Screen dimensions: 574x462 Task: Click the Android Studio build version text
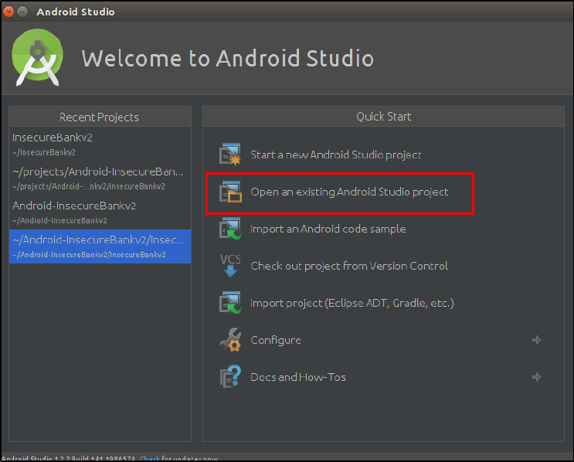point(69,458)
